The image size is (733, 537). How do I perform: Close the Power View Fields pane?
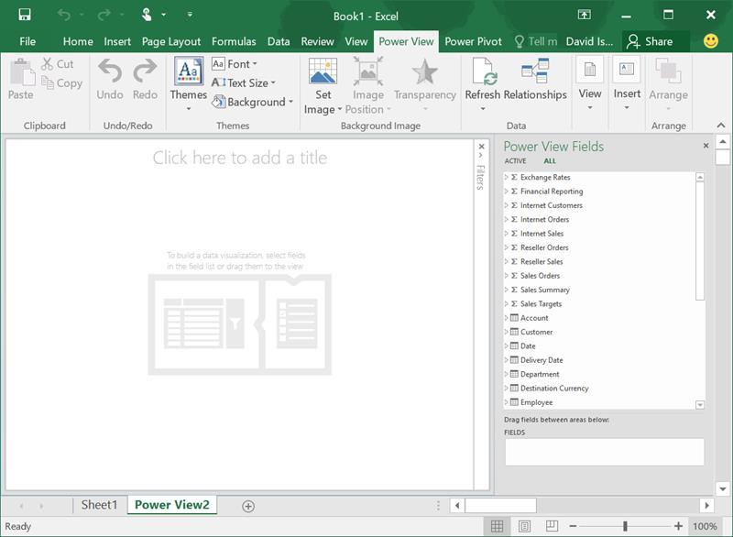point(706,146)
